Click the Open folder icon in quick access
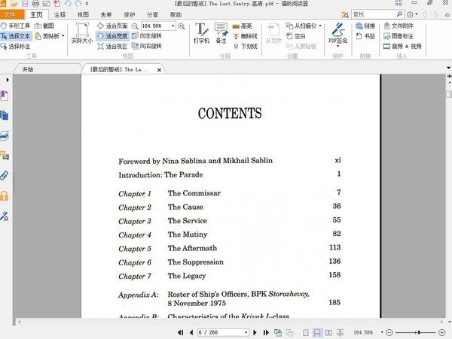 14,4
